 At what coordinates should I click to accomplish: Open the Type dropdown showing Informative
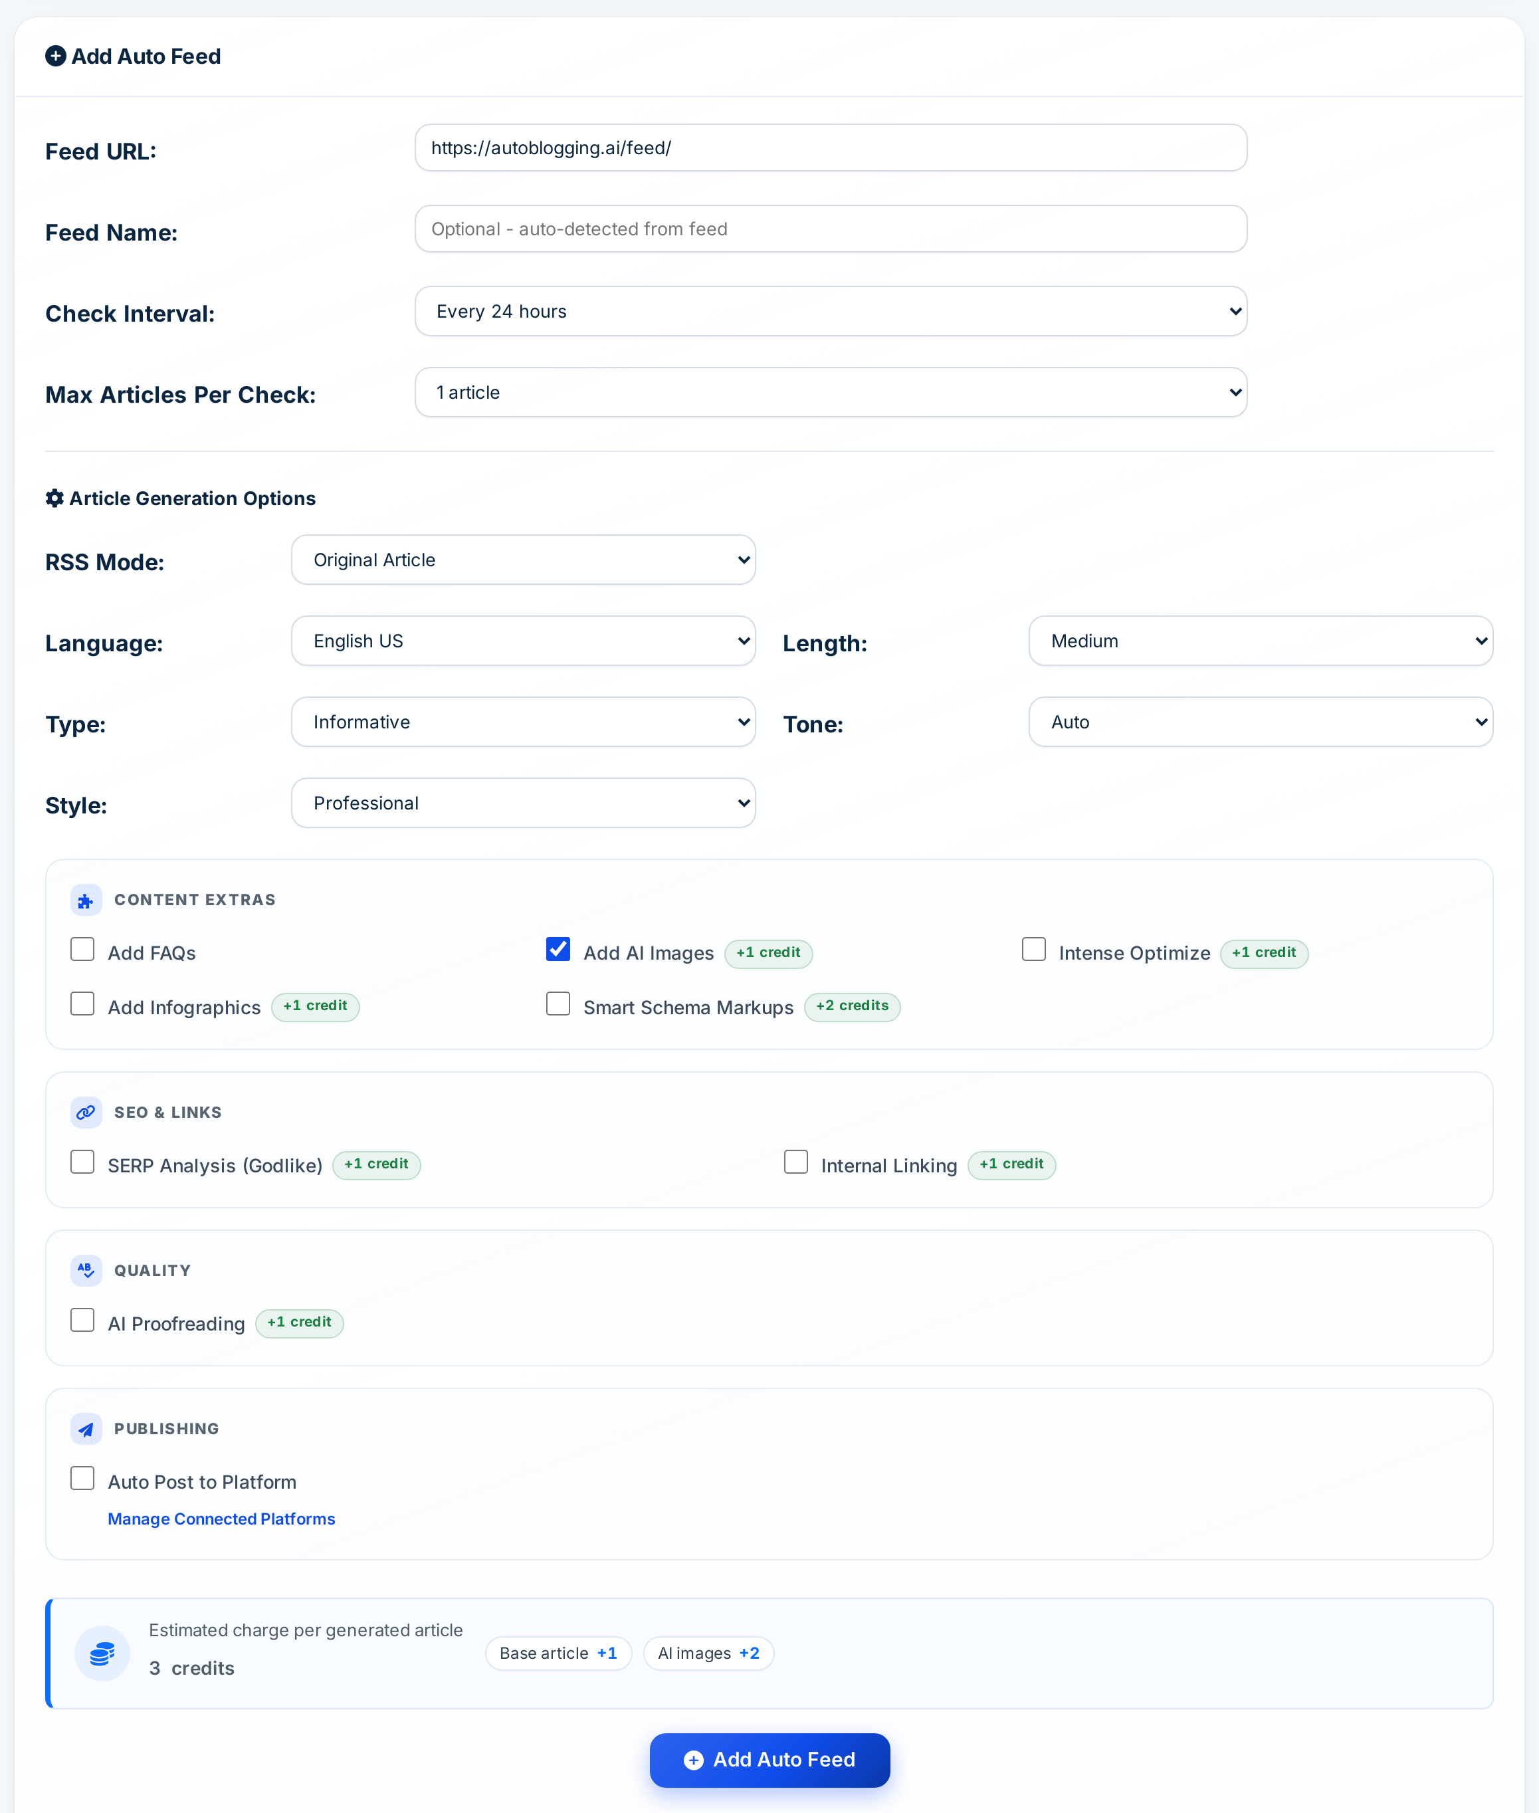tap(524, 722)
